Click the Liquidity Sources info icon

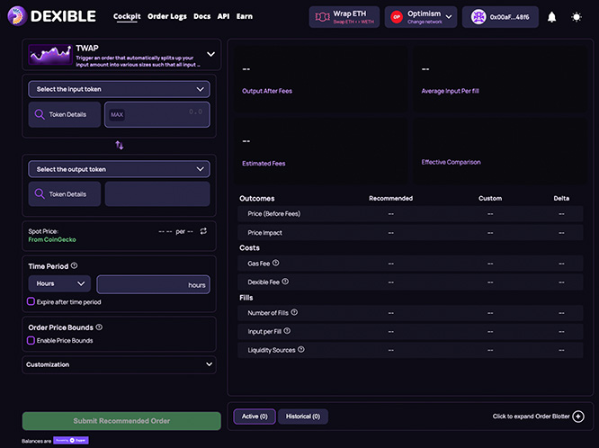tap(300, 350)
